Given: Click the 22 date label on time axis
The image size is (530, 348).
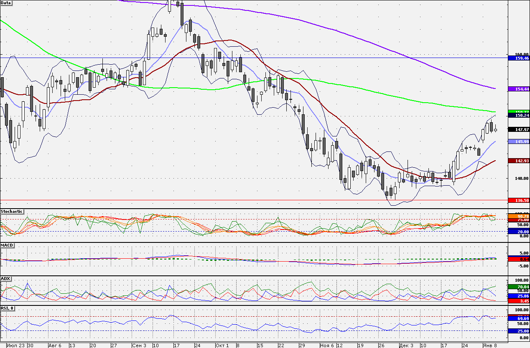Looking at the screenshot, I should click(x=281, y=345).
